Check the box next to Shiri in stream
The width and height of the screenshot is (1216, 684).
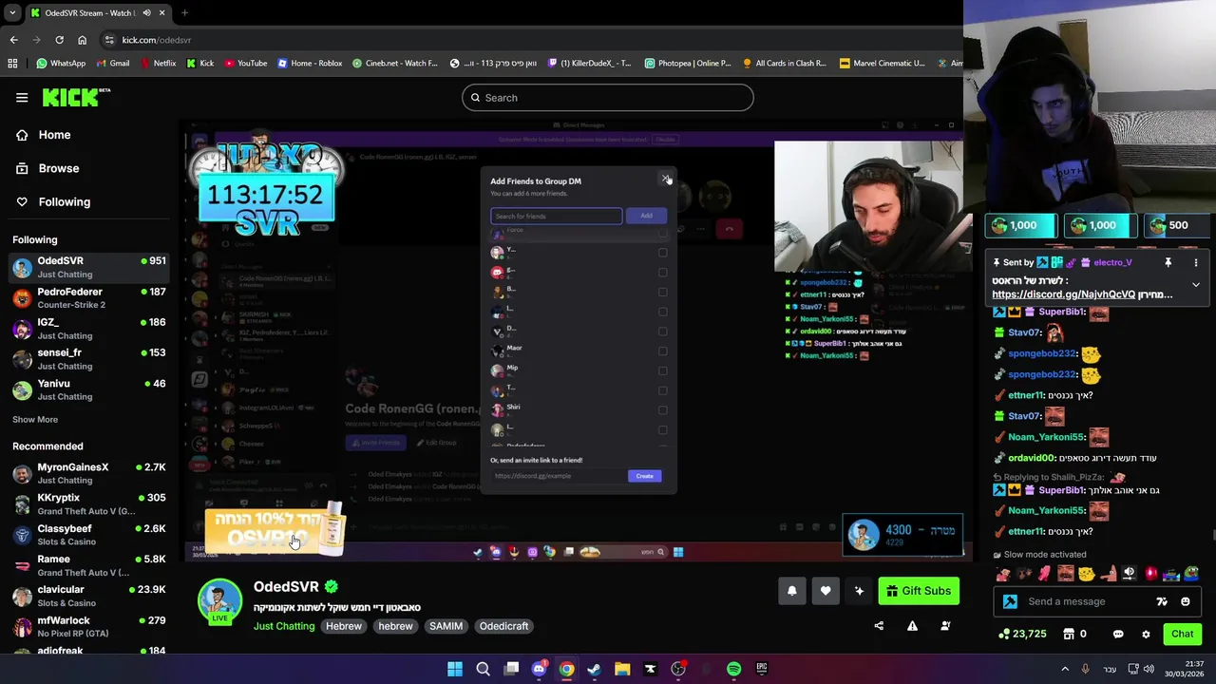pyautogui.click(x=662, y=410)
